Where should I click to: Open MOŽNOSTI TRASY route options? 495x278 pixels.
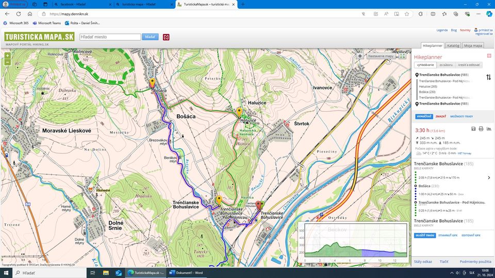click(461, 116)
